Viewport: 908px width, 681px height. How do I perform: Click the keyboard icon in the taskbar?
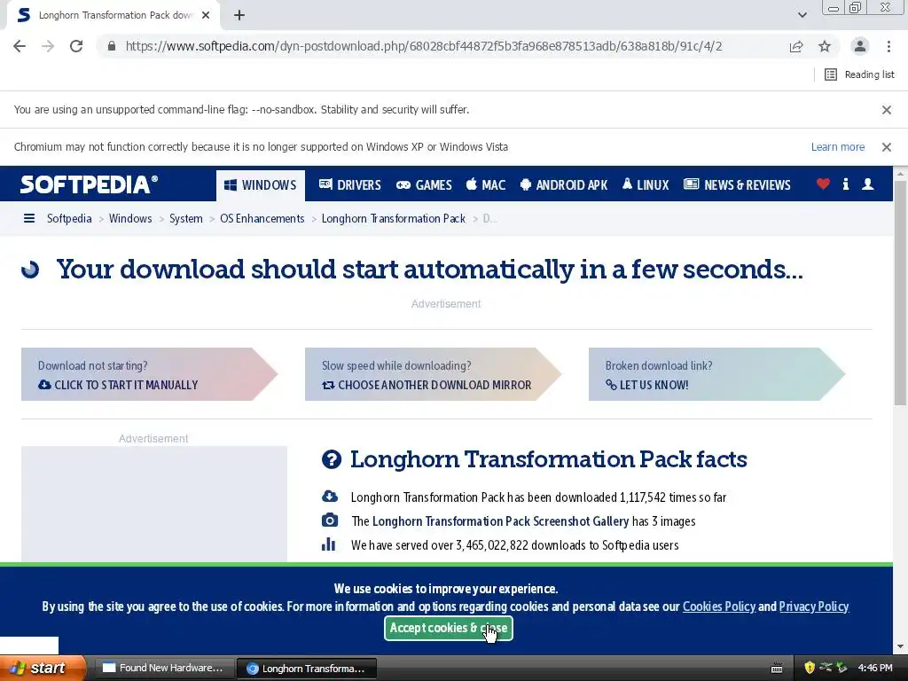pos(777,669)
